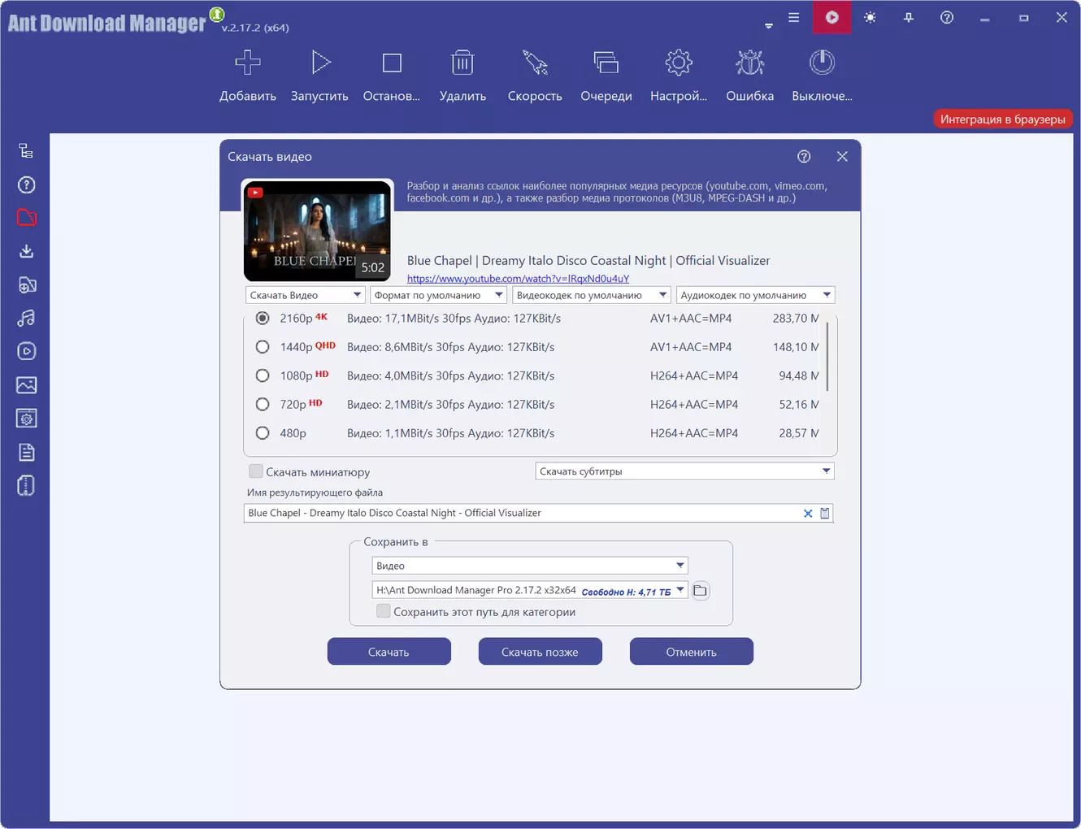Select the music note sidebar icon
This screenshot has height=829, width=1081.
pos(26,318)
